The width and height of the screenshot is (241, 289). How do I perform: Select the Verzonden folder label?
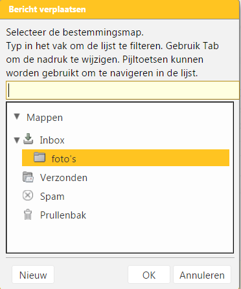[x=63, y=178]
